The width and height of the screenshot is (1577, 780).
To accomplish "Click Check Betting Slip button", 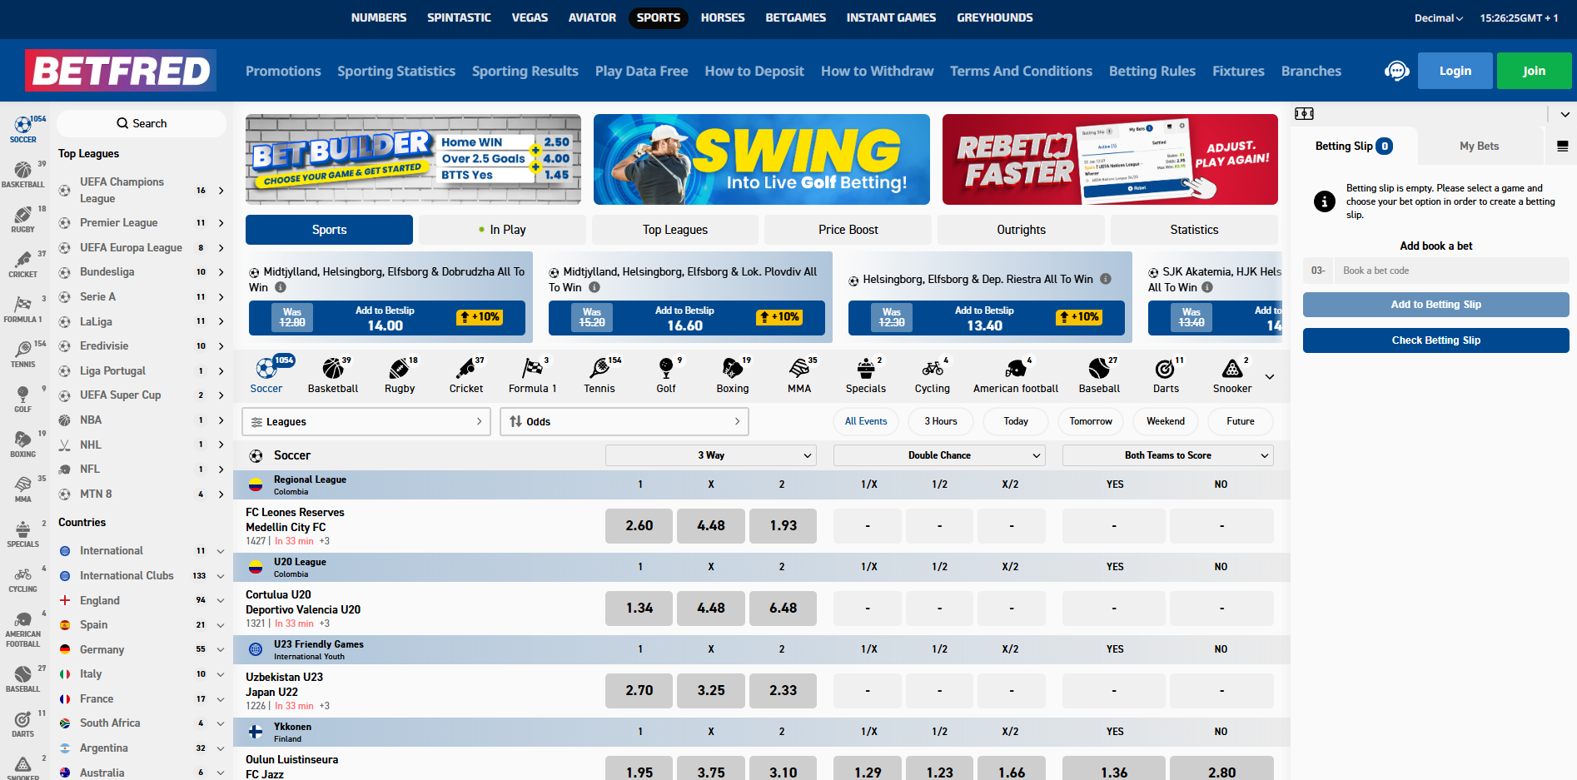I will point(1436,340).
